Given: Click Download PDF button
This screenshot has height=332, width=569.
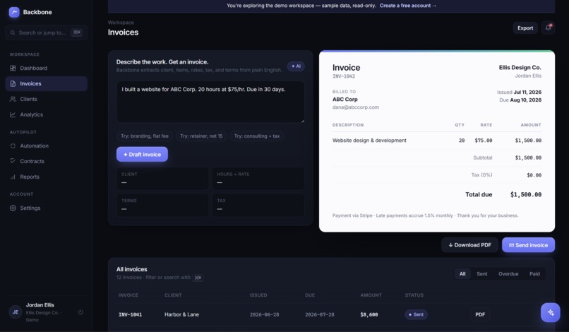Looking at the screenshot, I should pyautogui.click(x=469, y=245).
